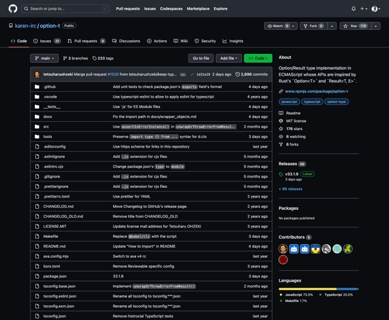
Task: Open the option-t repository link
Action: 50,26
